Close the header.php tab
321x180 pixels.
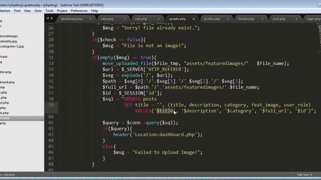(262, 19)
